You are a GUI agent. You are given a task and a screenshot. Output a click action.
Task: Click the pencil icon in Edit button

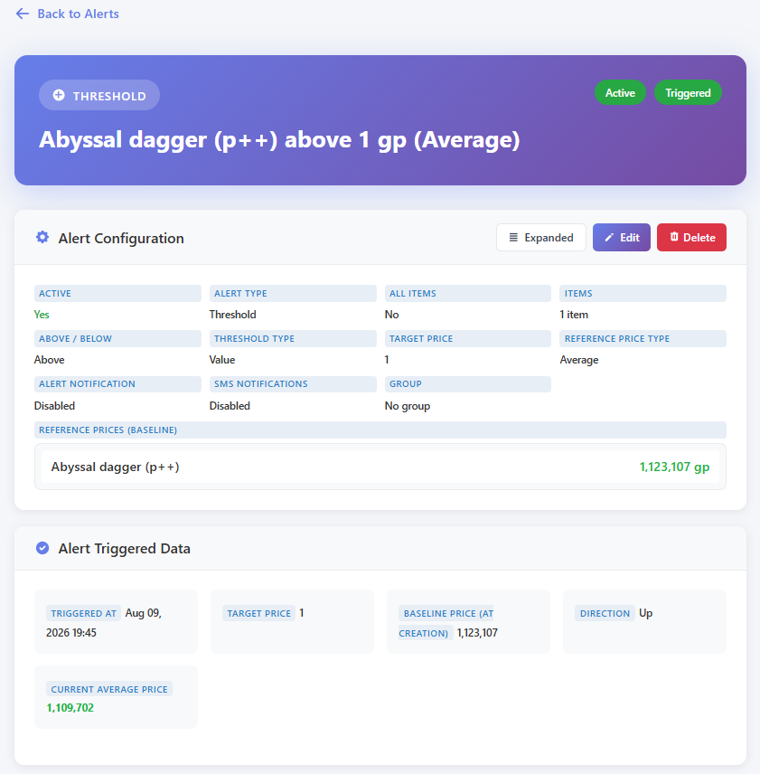(x=609, y=238)
